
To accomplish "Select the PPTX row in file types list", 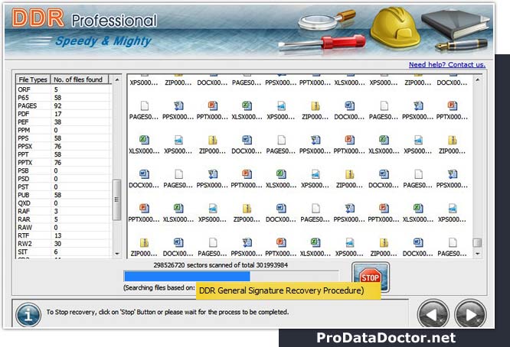I will click(63, 162).
